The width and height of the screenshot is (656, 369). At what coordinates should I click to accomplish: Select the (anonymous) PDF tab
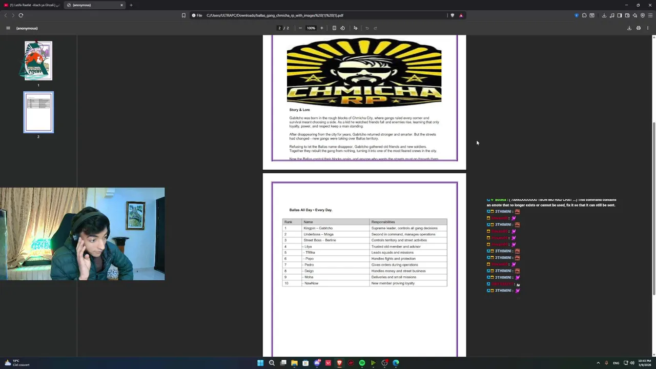coord(94,5)
